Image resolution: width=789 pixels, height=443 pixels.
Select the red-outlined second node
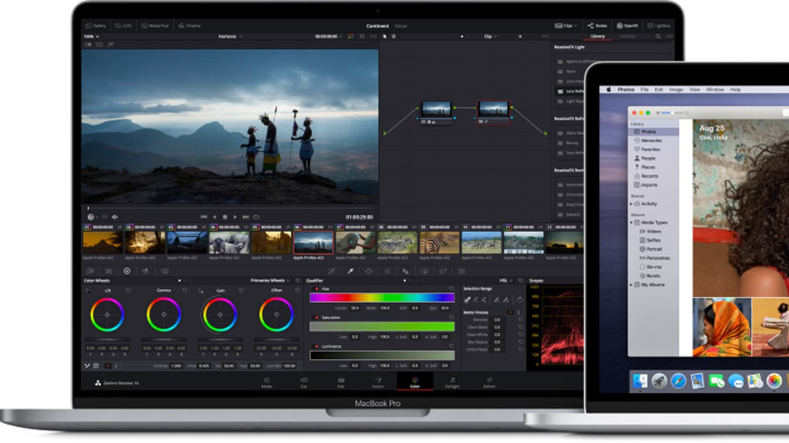coord(494,113)
